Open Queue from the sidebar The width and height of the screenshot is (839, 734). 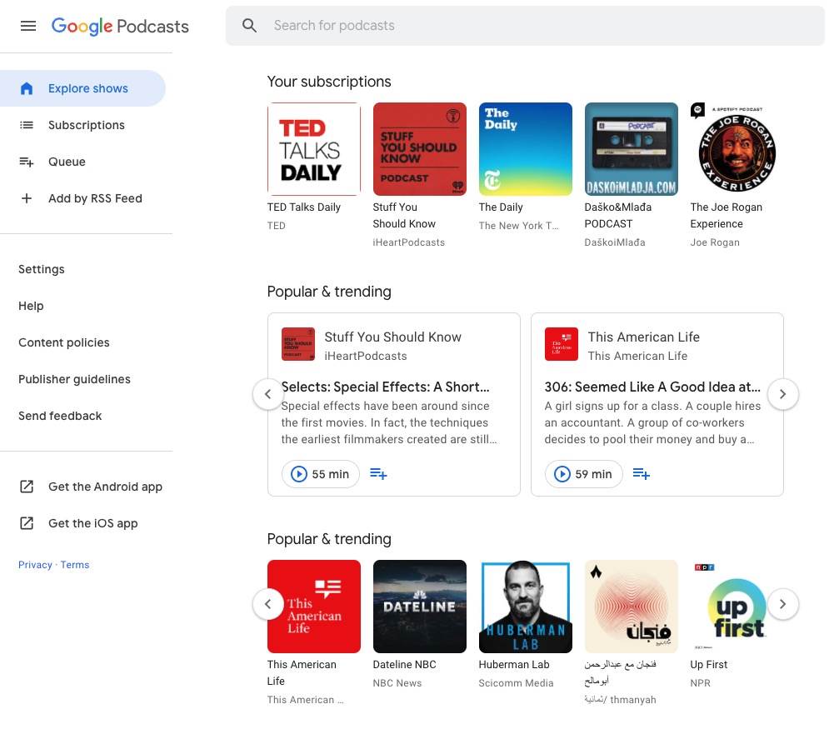67,162
